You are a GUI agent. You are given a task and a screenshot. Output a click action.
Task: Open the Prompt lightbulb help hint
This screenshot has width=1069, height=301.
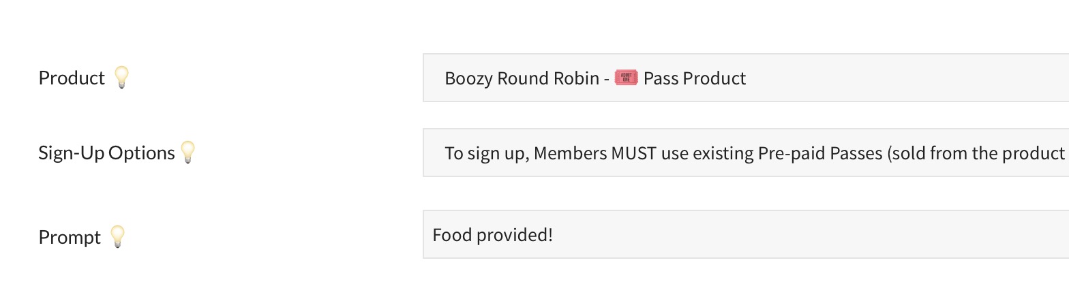(117, 236)
